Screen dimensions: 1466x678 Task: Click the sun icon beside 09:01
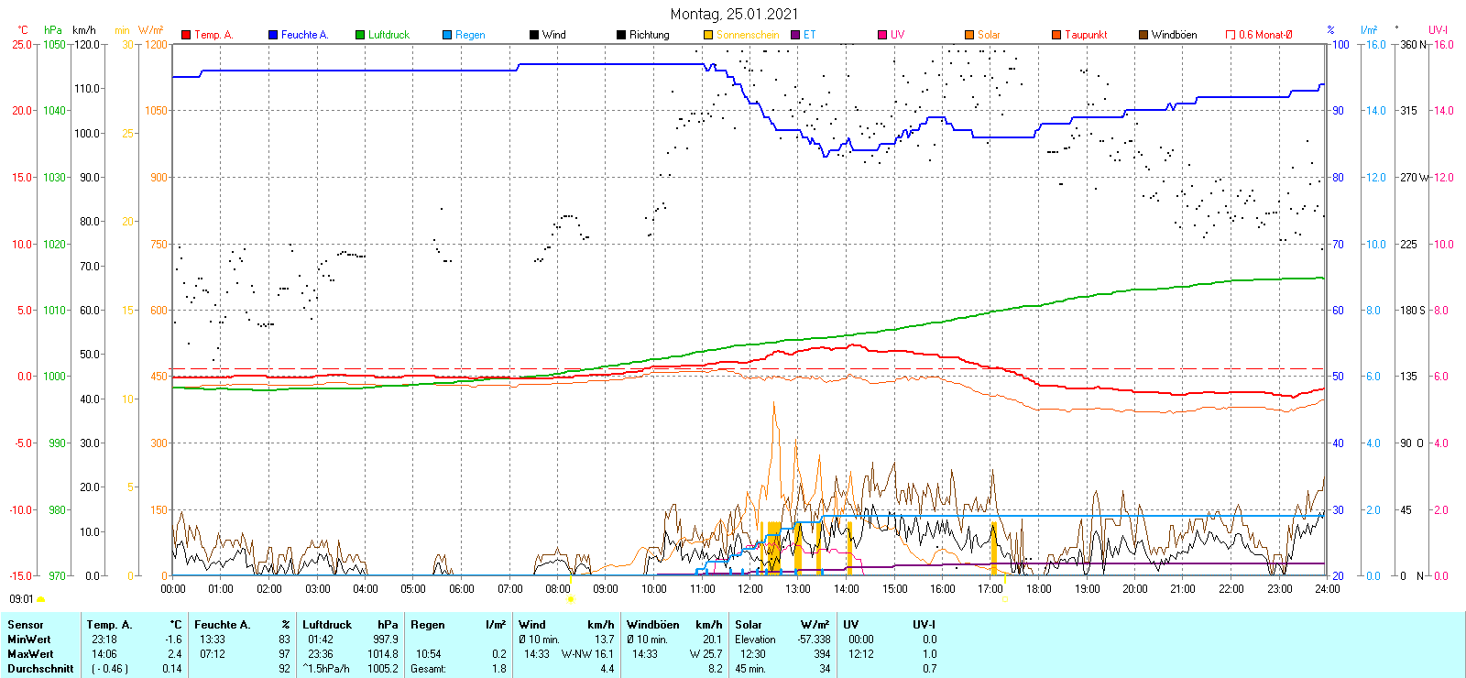(x=40, y=599)
